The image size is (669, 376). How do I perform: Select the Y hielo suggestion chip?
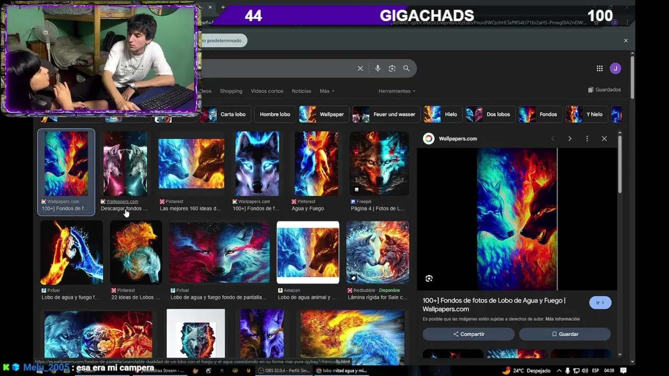click(x=586, y=114)
